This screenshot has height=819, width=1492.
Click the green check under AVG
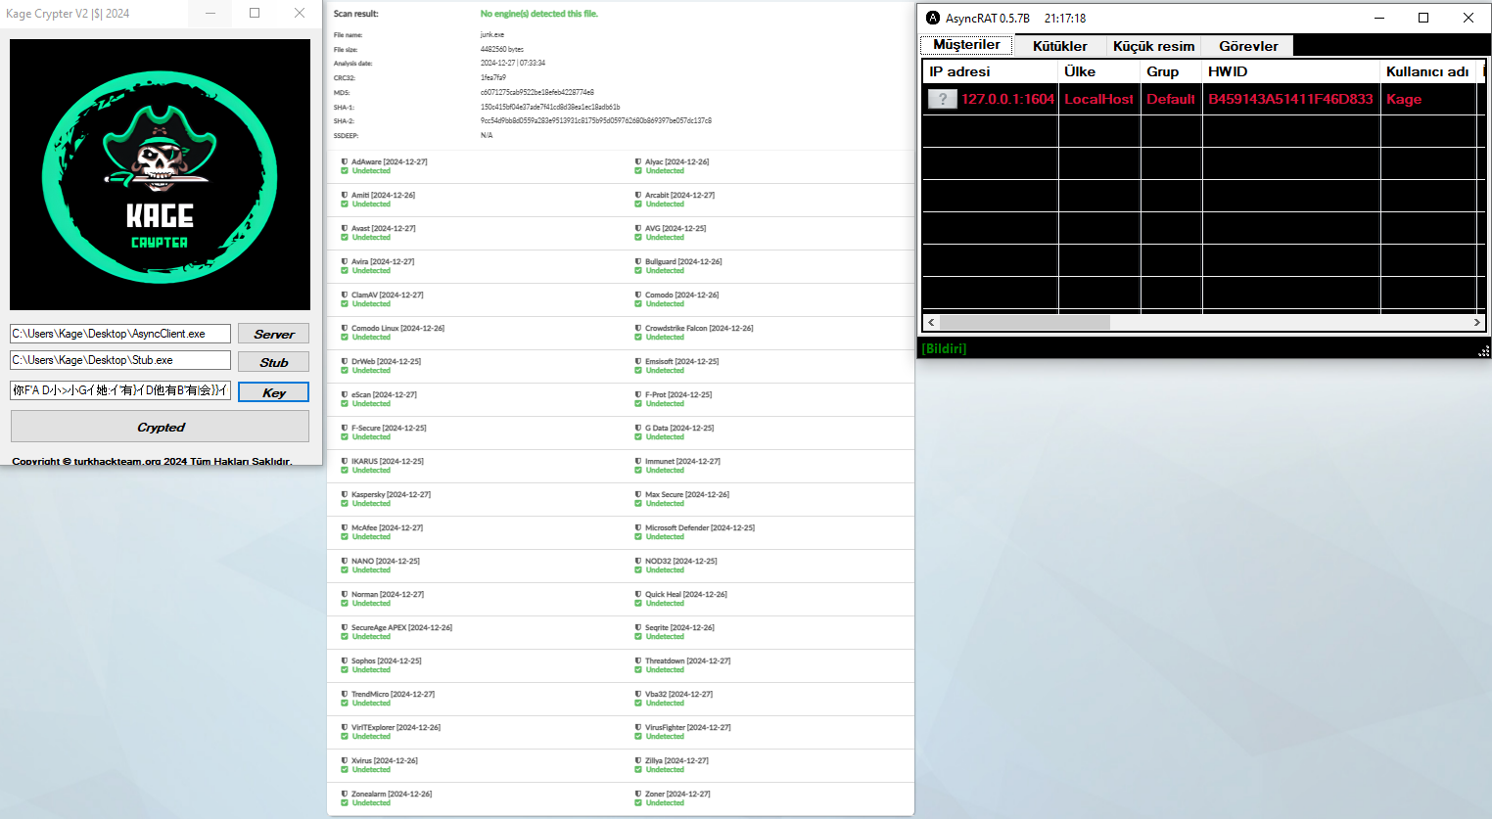click(x=638, y=238)
